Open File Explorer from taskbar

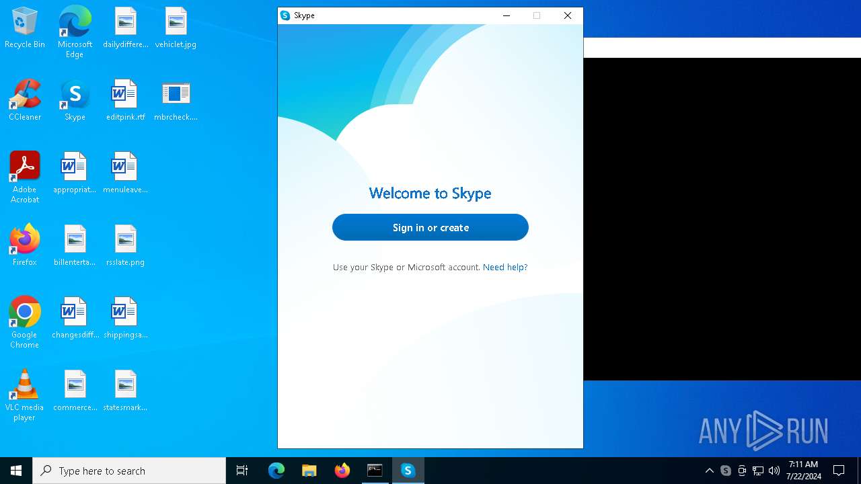click(x=309, y=471)
